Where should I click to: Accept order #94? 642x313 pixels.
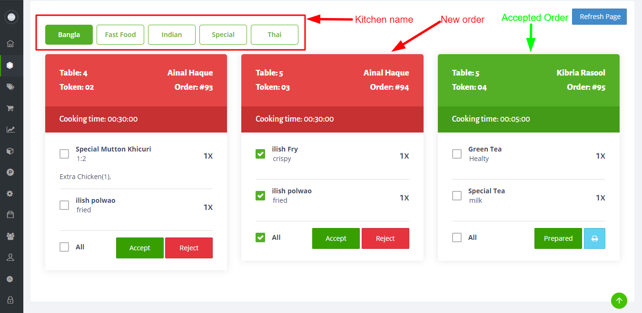(336, 238)
